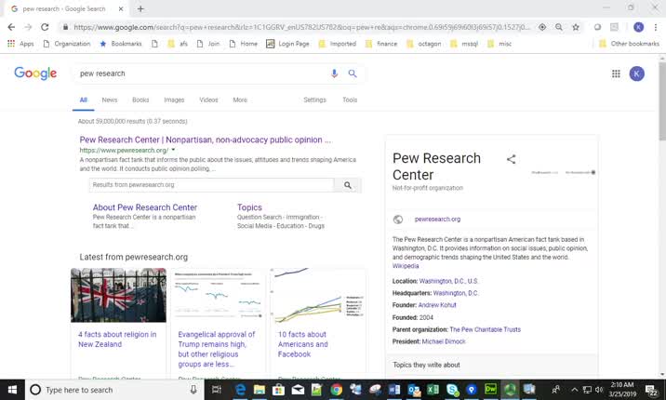The height and width of the screenshot is (400, 666).
Task: Open the Google apps grid
Action: click(x=616, y=73)
